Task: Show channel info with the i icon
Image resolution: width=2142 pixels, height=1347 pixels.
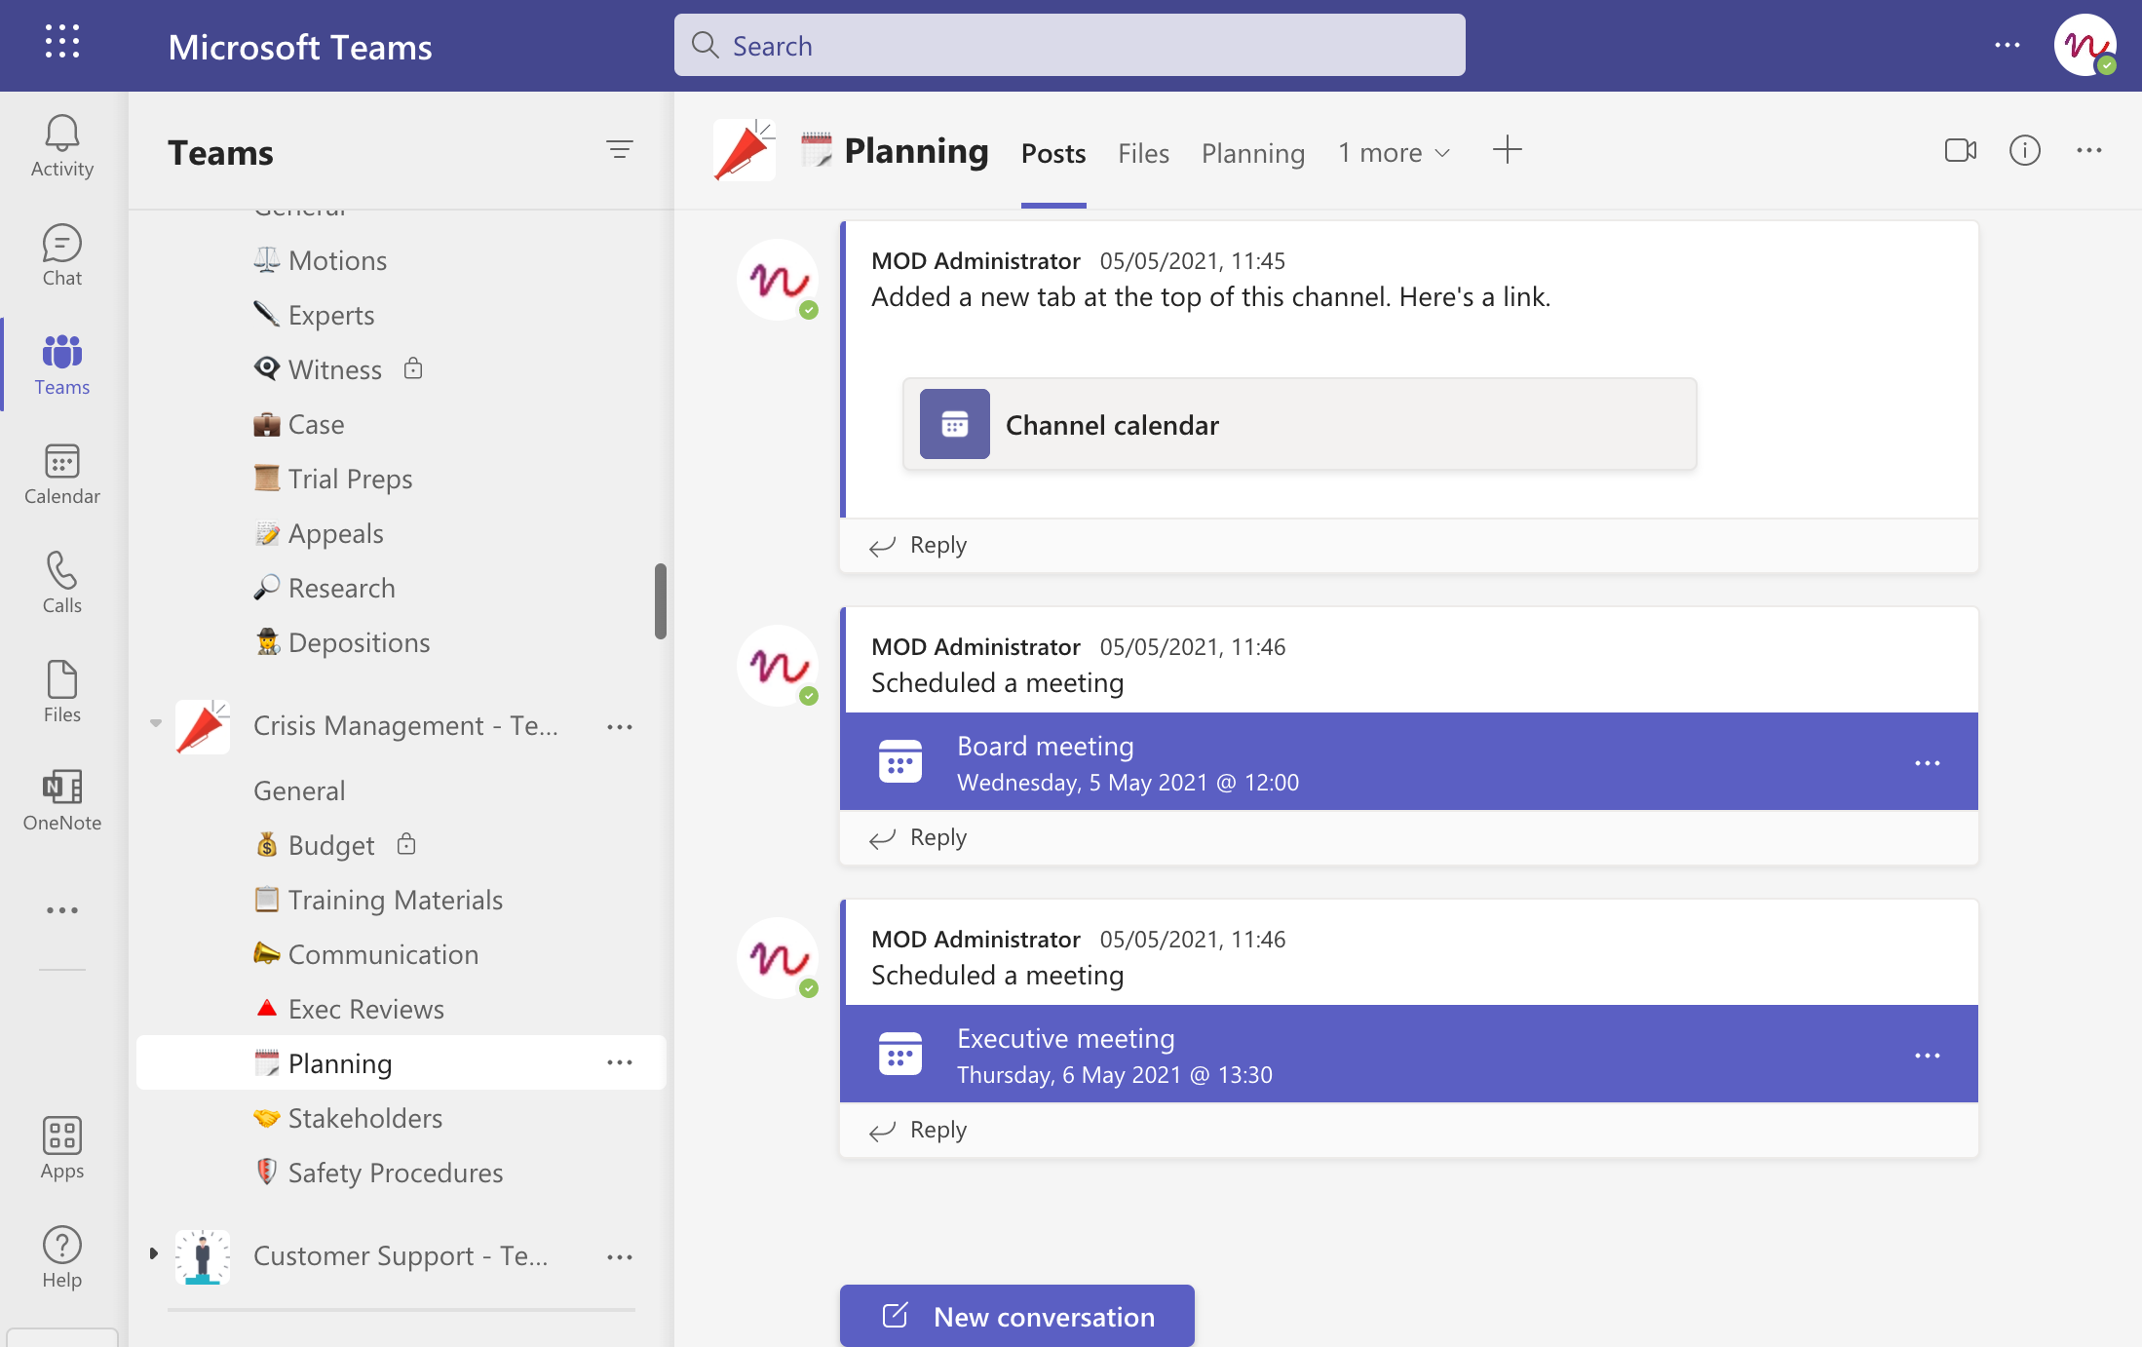Action: click(2024, 150)
